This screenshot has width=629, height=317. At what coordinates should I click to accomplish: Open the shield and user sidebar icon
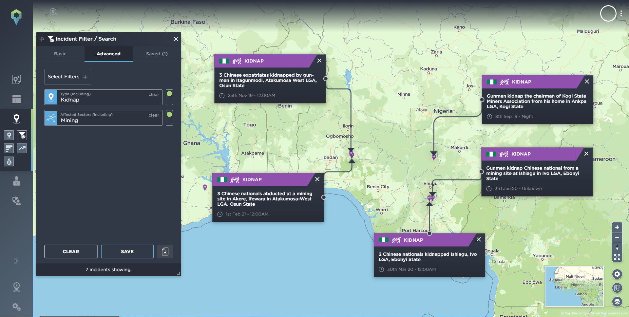tap(16, 201)
